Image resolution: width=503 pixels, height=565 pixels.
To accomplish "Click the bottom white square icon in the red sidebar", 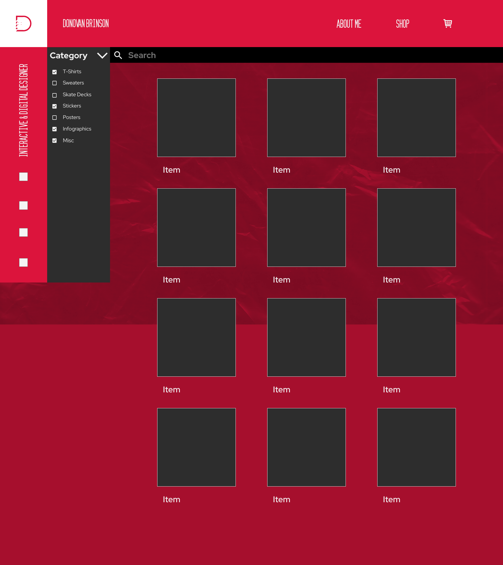I will point(24,262).
